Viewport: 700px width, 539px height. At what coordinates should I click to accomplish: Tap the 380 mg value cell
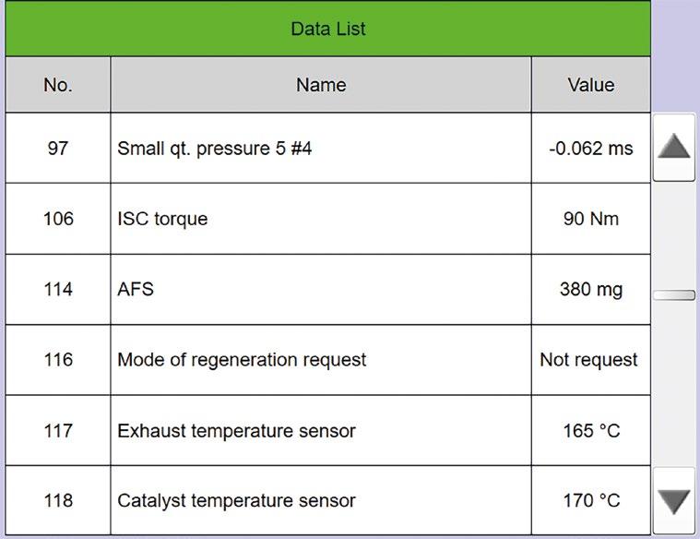[590, 289]
